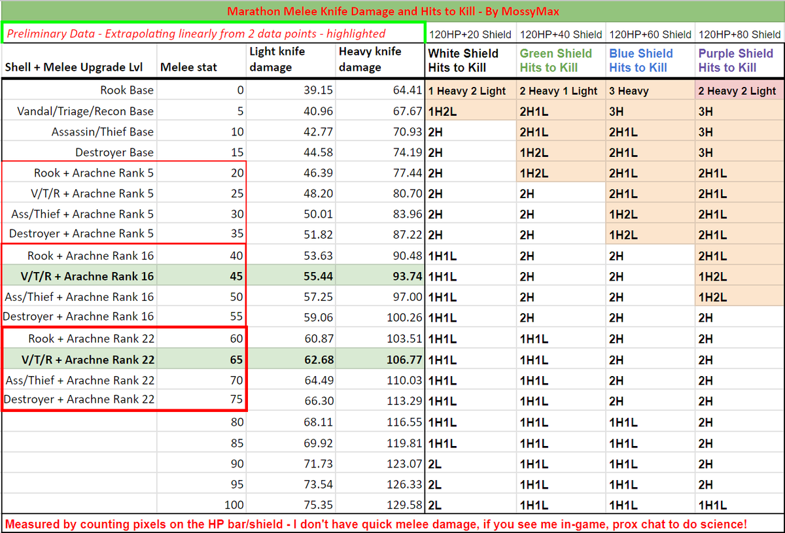The image size is (785, 533).
Task: Select the heavy knife damage value 100.26
Action: pyautogui.click(x=381, y=317)
